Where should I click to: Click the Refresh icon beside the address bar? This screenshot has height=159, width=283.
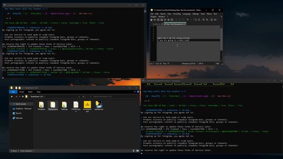coord(84,97)
